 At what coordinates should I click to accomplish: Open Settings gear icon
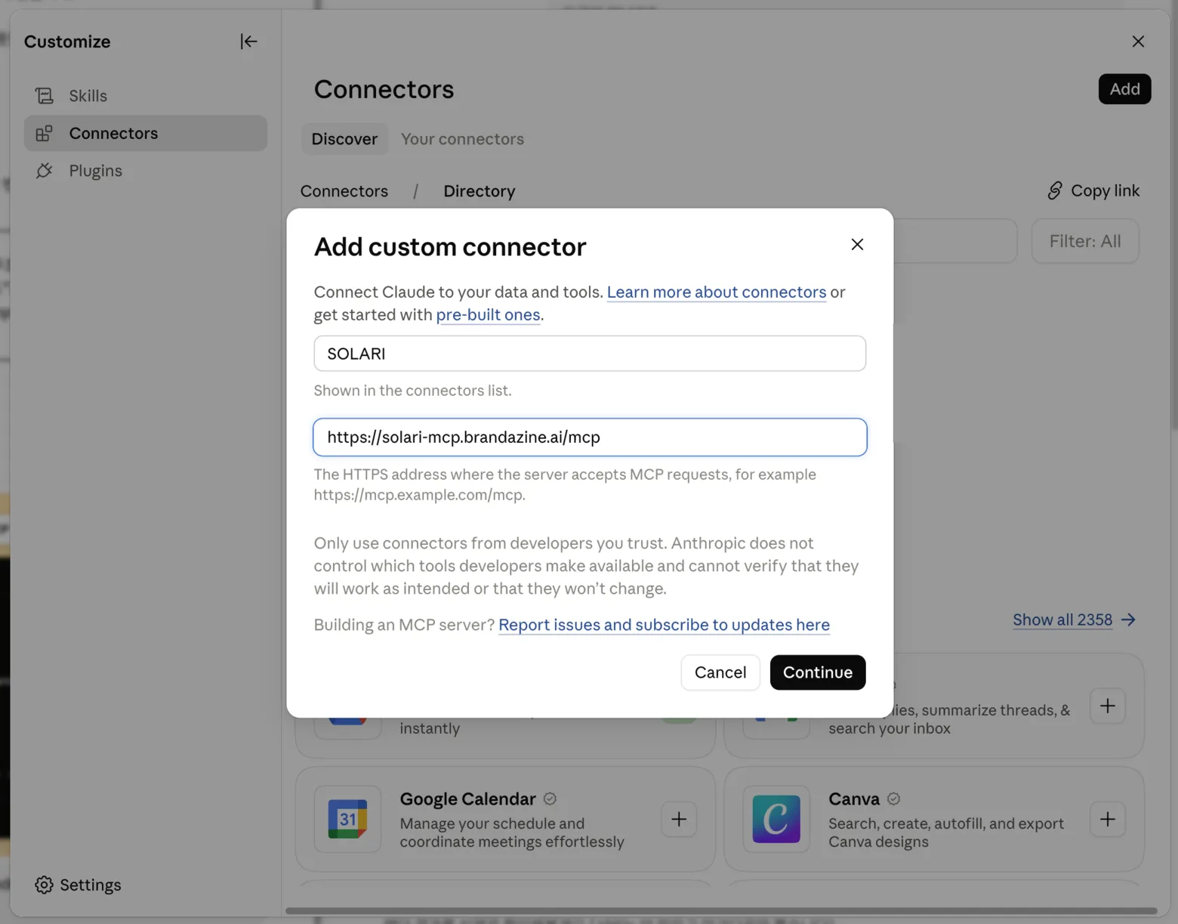44,885
